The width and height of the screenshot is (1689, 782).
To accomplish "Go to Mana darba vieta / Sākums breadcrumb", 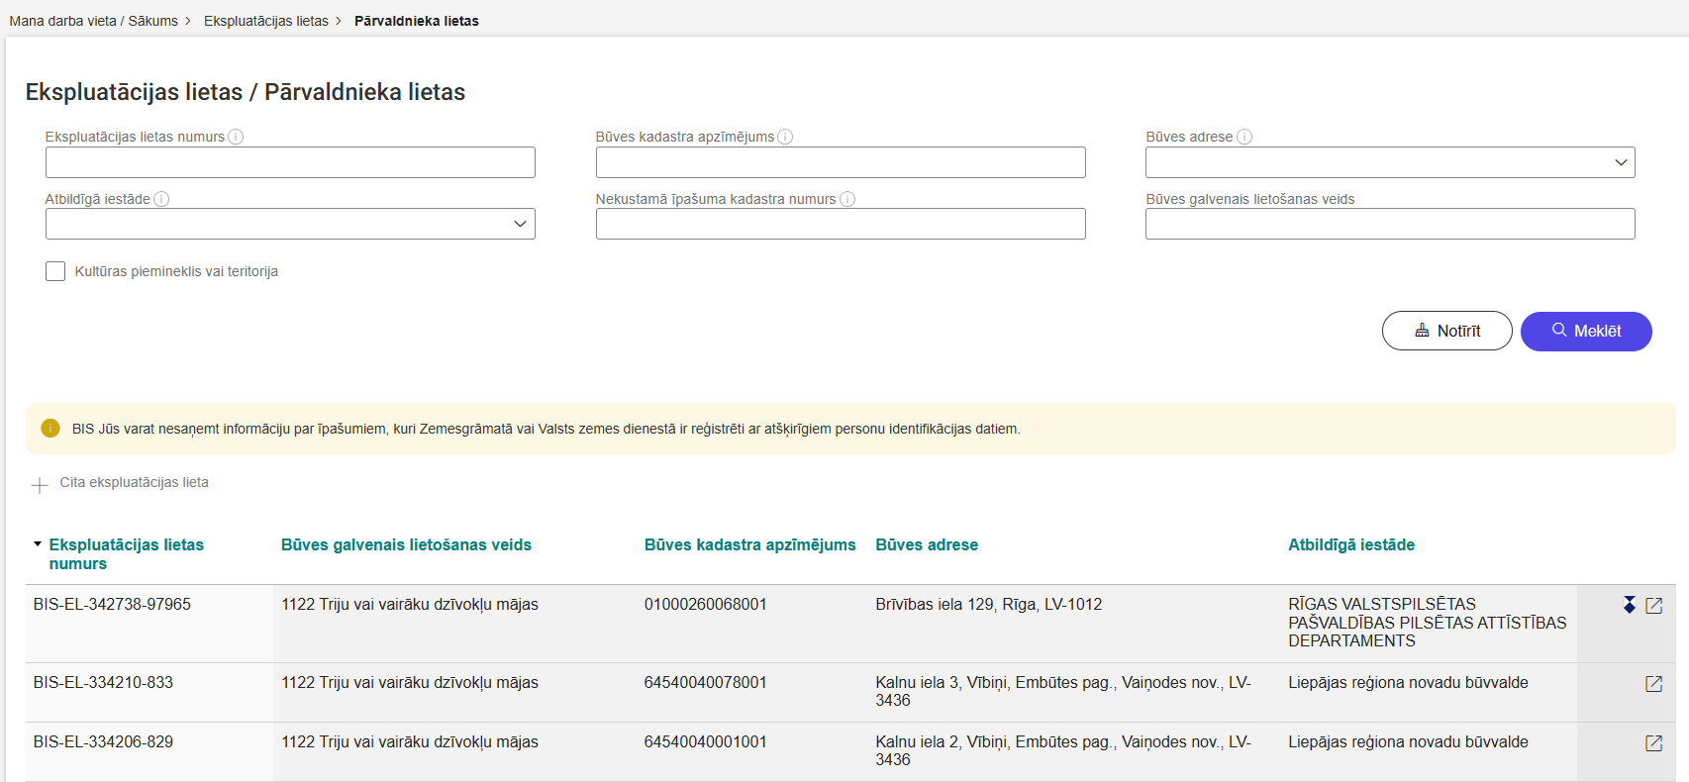I will coord(93,21).
